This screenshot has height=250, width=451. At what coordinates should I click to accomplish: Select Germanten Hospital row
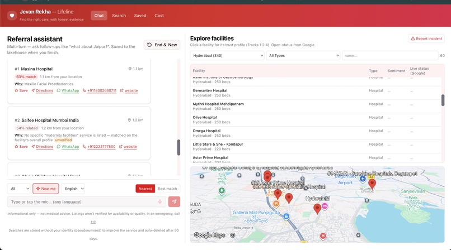coord(316,93)
